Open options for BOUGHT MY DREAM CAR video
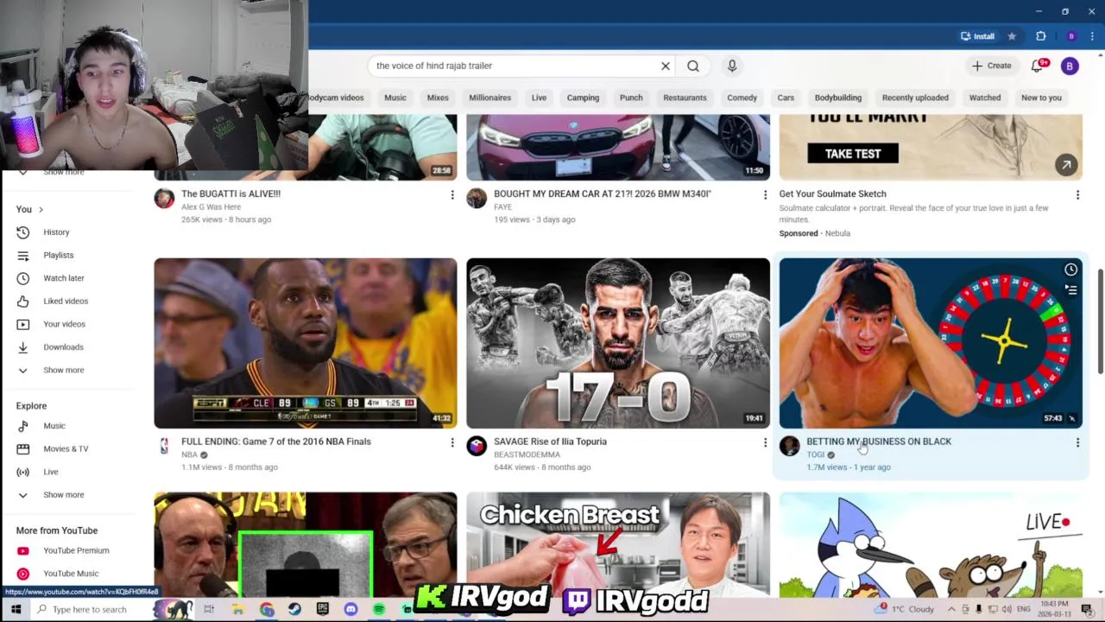 (x=764, y=195)
